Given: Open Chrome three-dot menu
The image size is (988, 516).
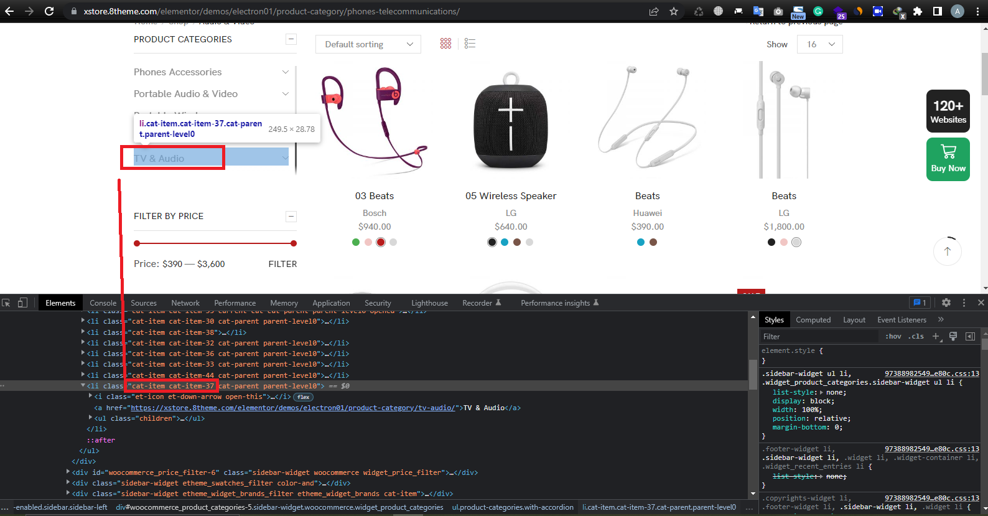Looking at the screenshot, I should [x=977, y=11].
